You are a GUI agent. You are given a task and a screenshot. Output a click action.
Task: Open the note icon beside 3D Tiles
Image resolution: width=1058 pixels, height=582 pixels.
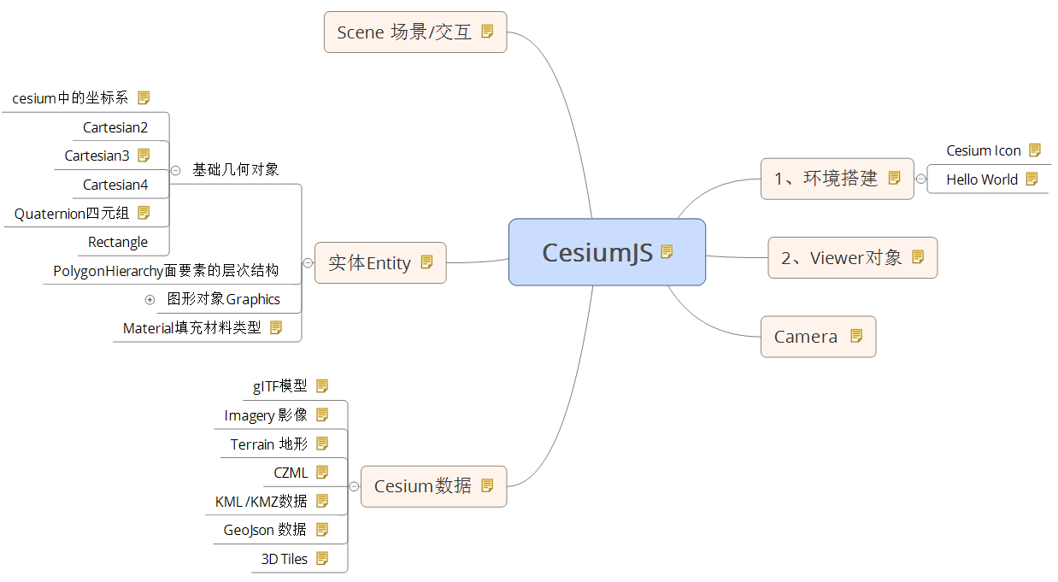tap(322, 558)
